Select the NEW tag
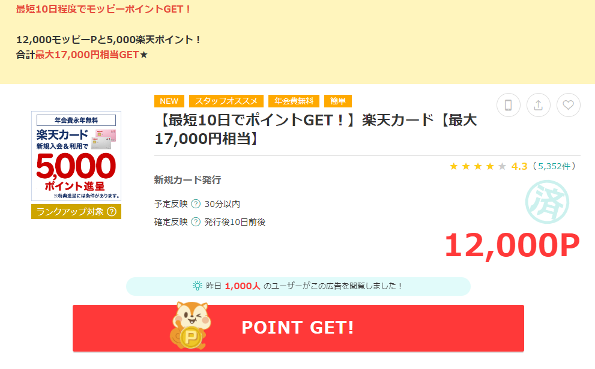 pyautogui.click(x=169, y=101)
